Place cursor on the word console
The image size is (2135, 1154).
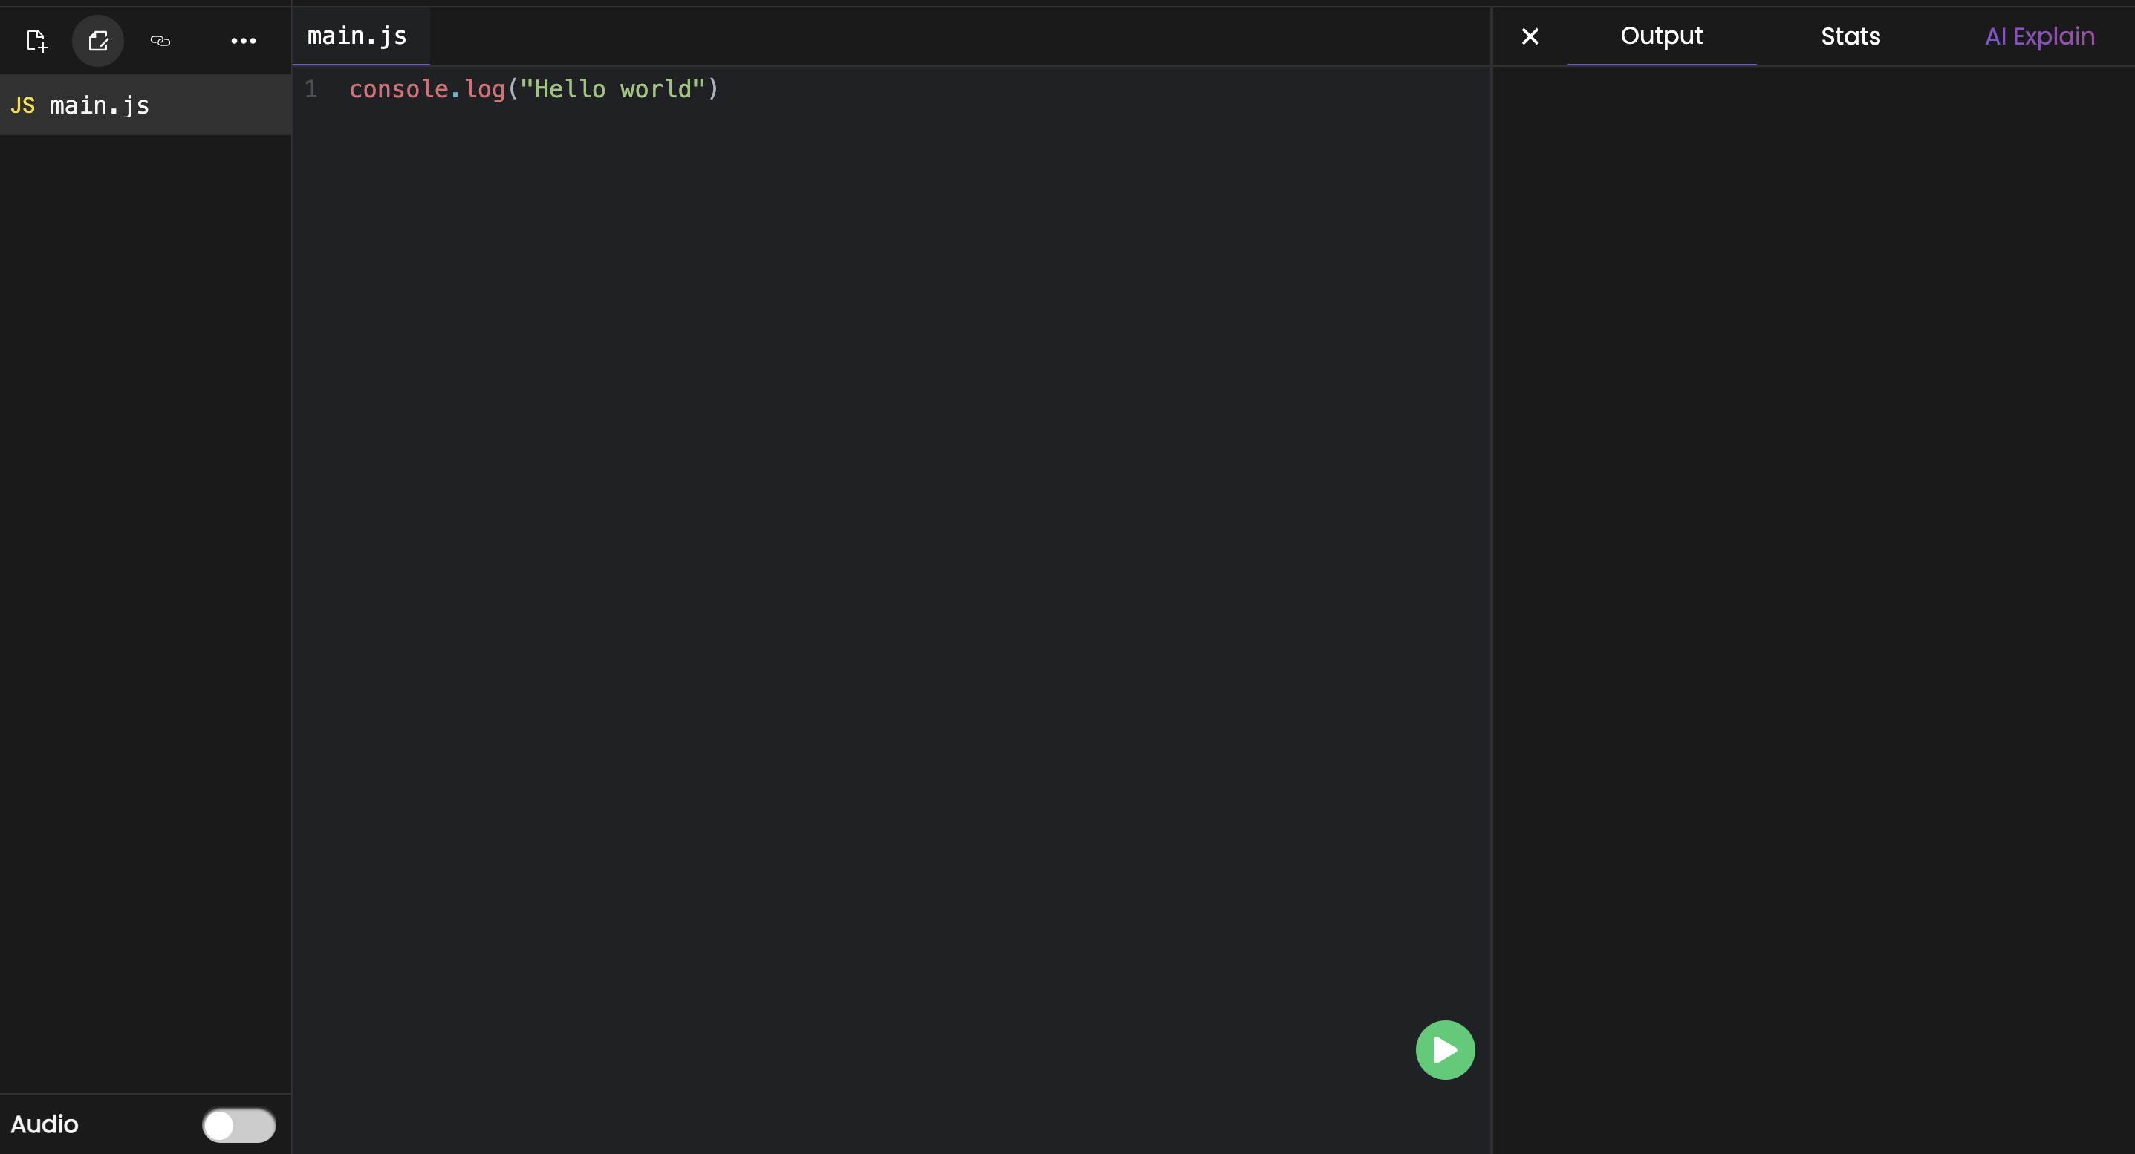[x=398, y=89]
